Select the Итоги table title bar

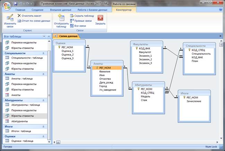pos(194,93)
